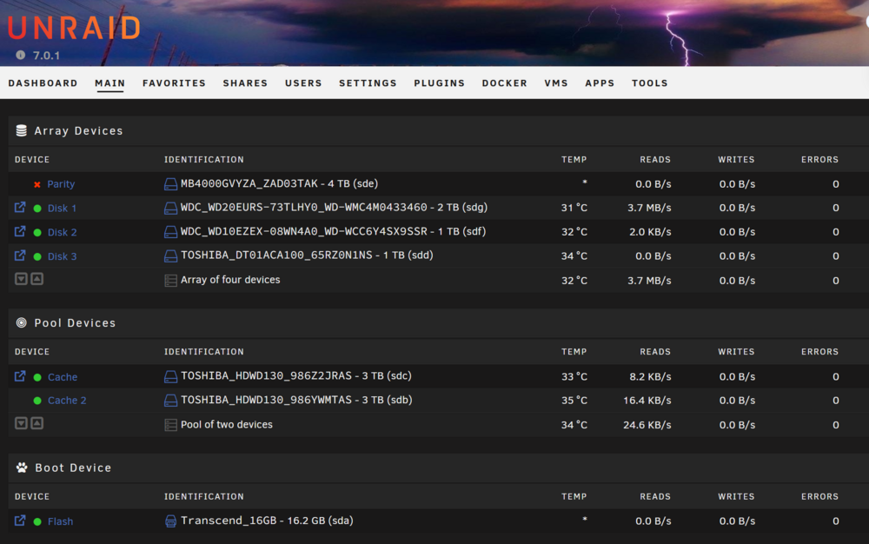Click the 3.7 MB/s reads value of Disk 1
The width and height of the screenshot is (869, 544).
point(649,208)
